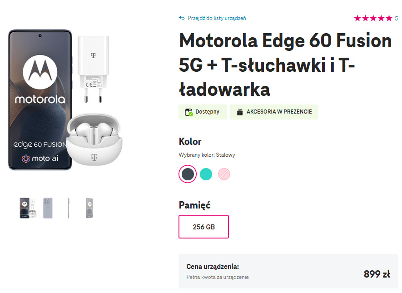Show the angled phone front thumbnail
This screenshot has width=402, height=293.
[x=89, y=208]
